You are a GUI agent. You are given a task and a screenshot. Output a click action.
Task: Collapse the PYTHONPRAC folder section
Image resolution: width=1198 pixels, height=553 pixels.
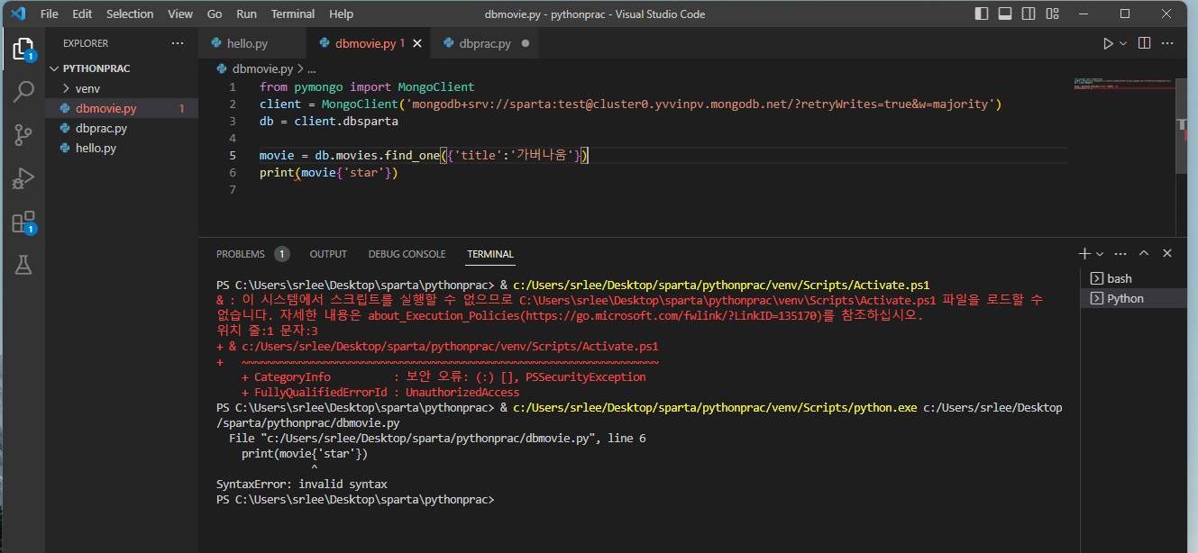tap(122, 68)
